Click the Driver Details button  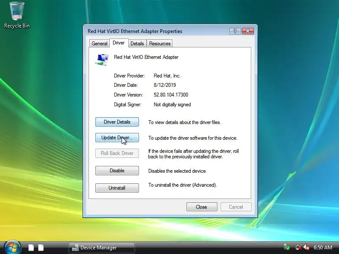pyautogui.click(x=117, y=122)
